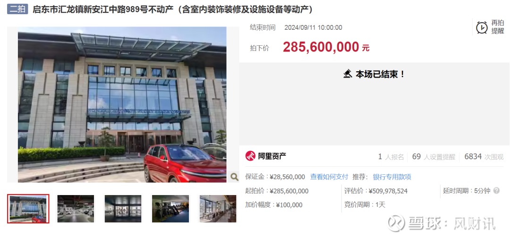Click the help icon next to 延时周期

tap(496, 191)
